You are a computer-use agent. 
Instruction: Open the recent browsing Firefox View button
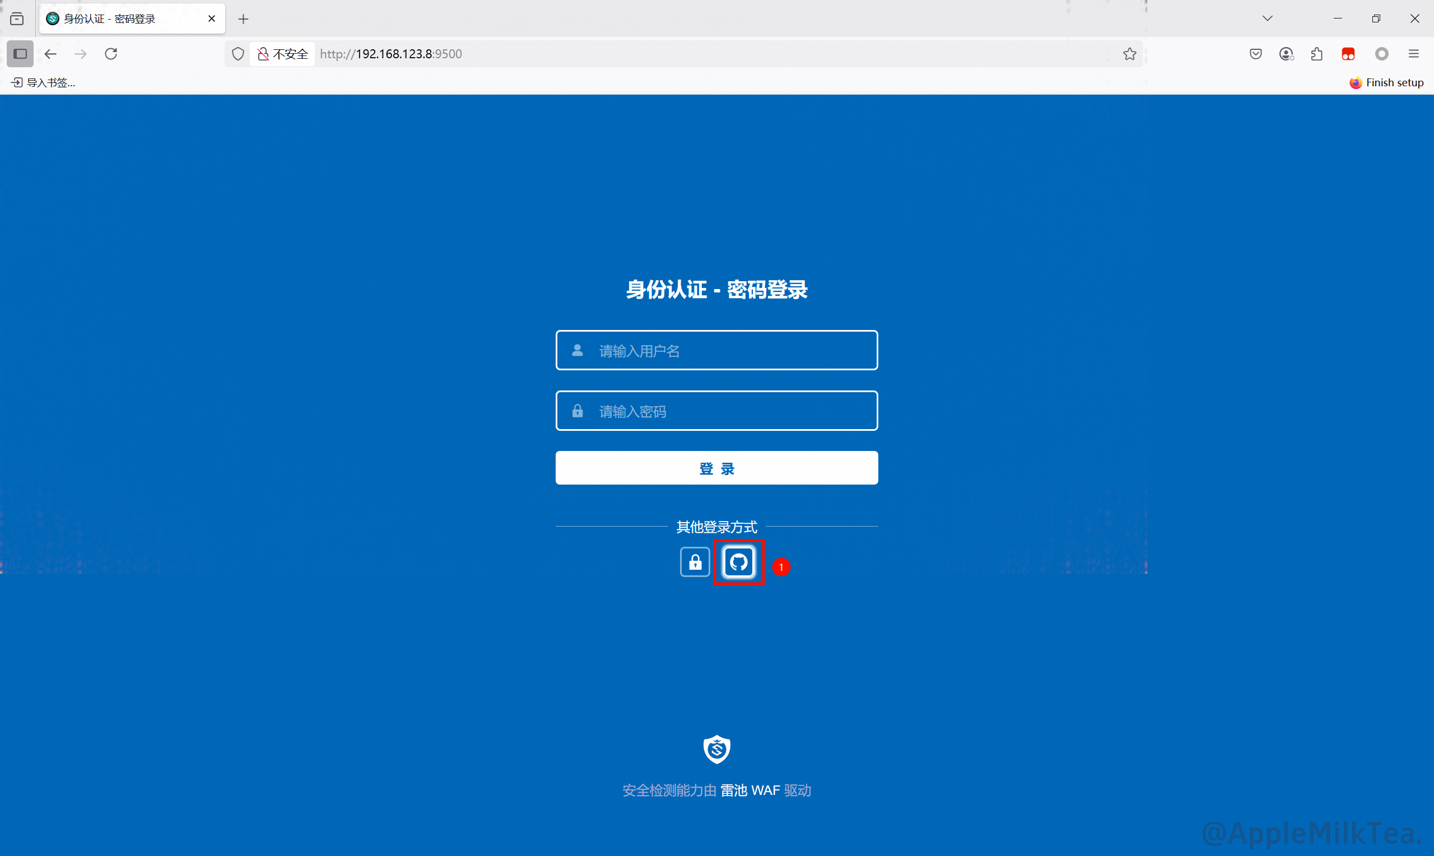(17, 18)
